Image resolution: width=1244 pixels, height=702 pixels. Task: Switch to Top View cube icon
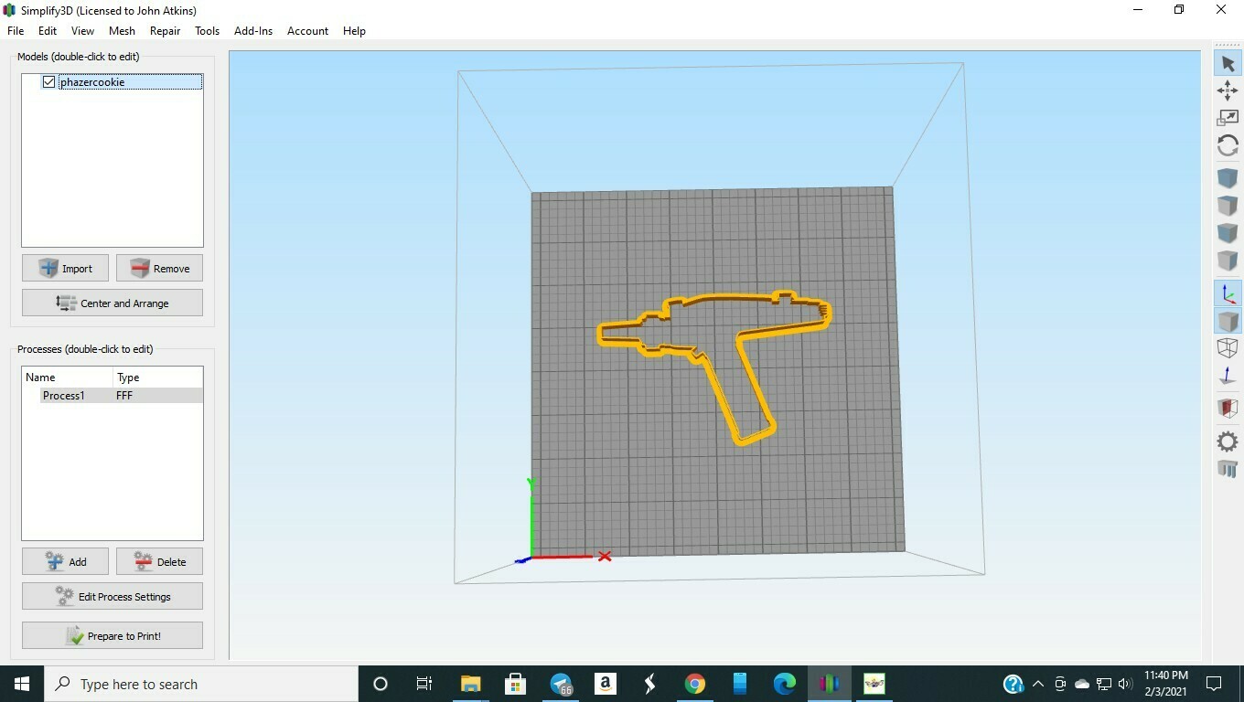pos(1228,206)
